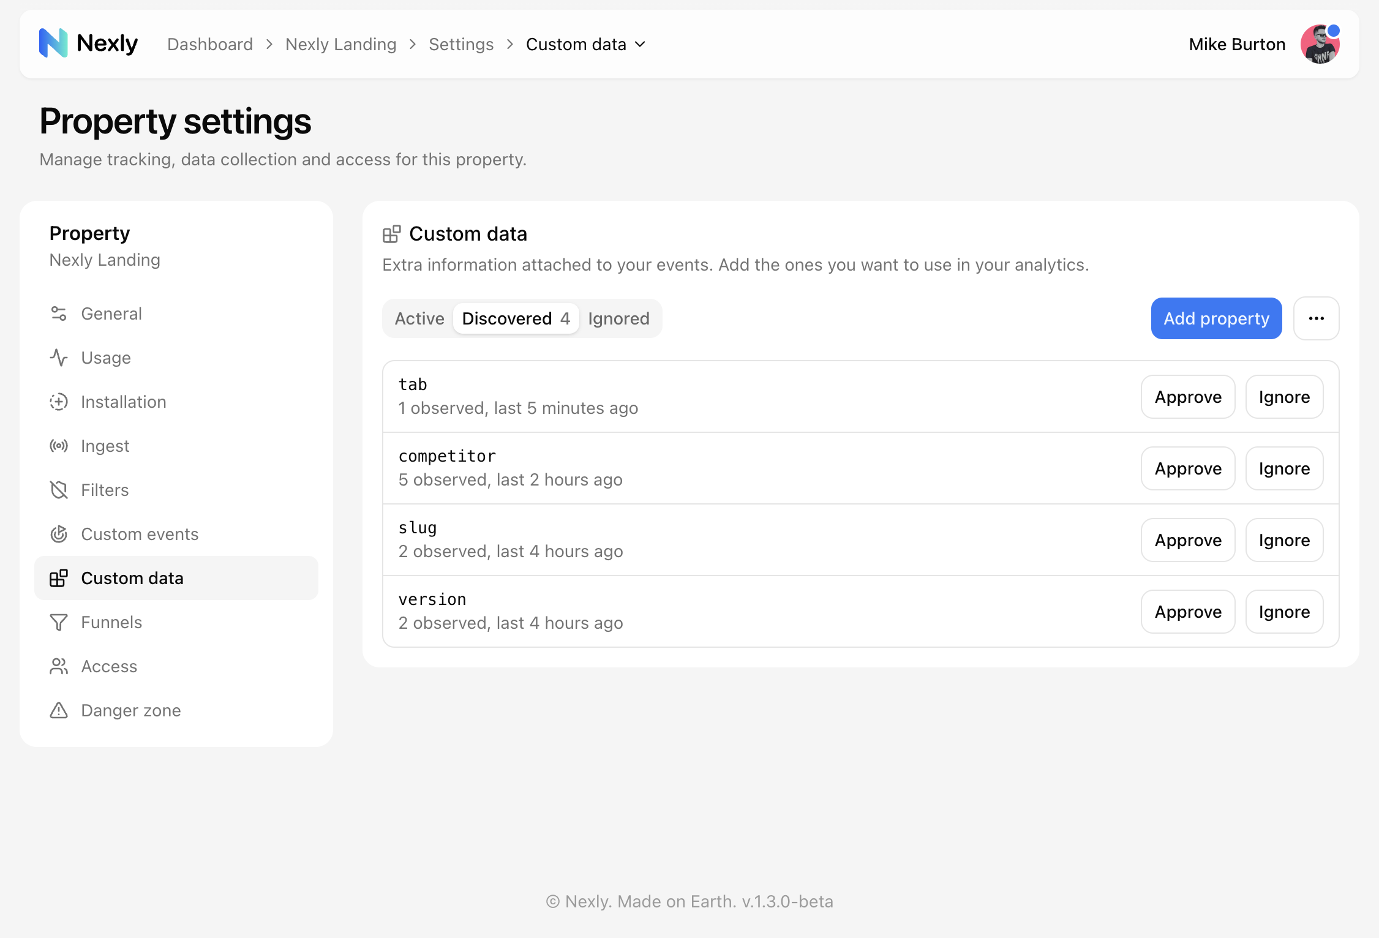Expand the Custom data breadcrumb dropdown chevron

coord(641,44)
